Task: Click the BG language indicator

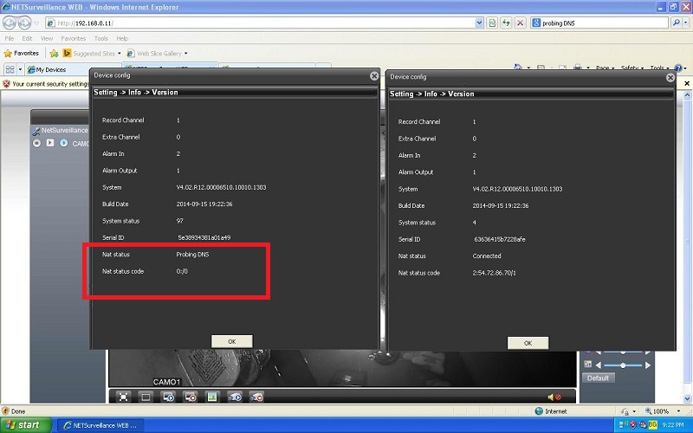Action: tap(652, 425)
